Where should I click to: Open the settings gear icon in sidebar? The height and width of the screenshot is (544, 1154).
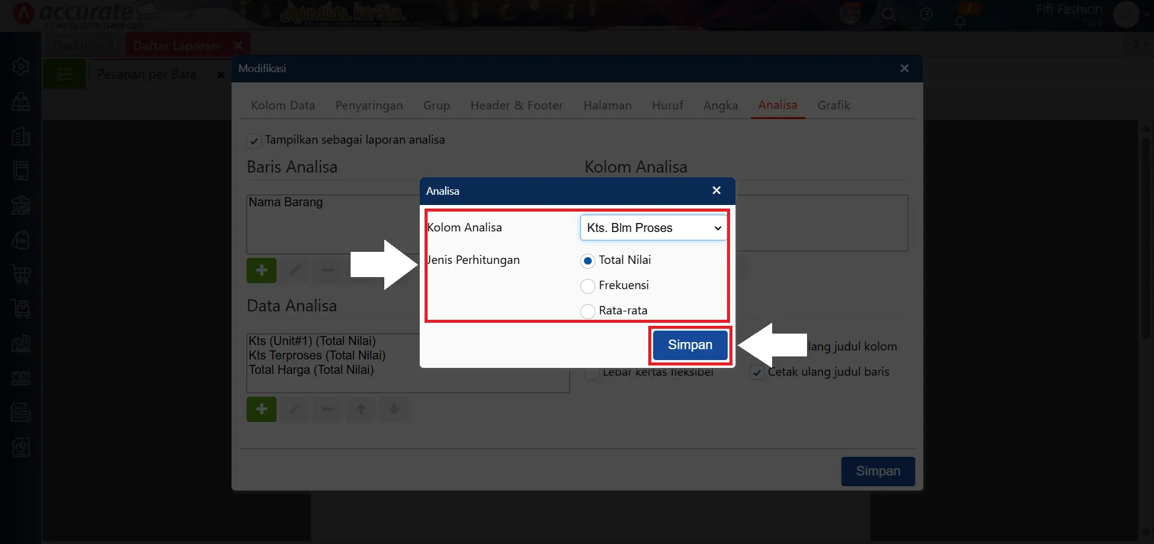(21, 66)
